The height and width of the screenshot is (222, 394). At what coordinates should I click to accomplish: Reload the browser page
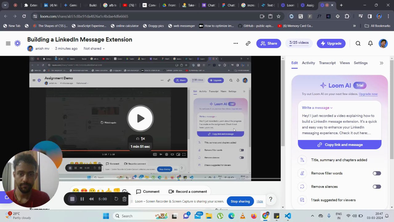[24, 16]
